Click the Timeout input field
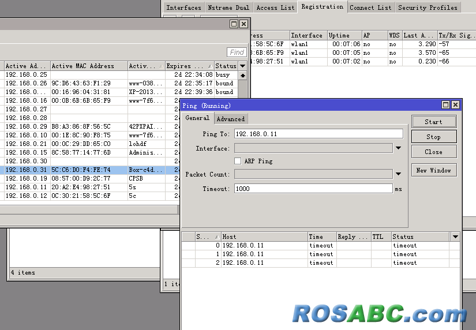Screen dimensions: 476x330 [314, 189]
